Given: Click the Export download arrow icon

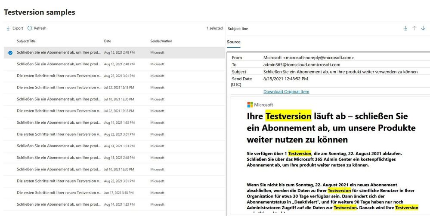Looking at the screenshot, I should [8, 28].
